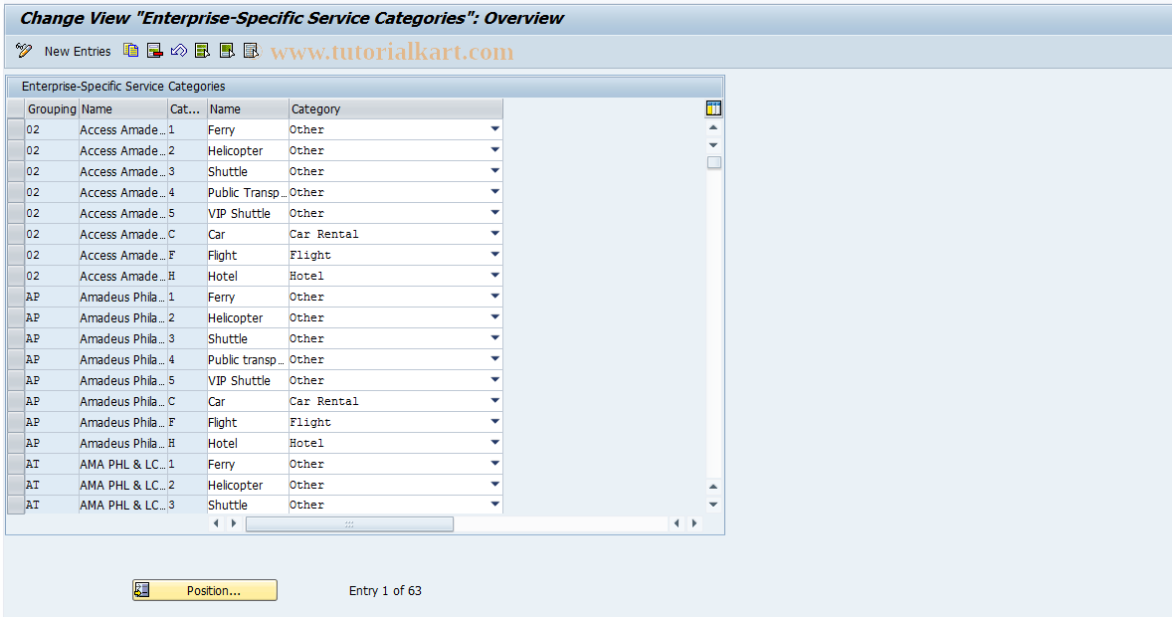Open Category dropdown for AP Hotel row
1172x617 pixels.
[x=494, y=444]
